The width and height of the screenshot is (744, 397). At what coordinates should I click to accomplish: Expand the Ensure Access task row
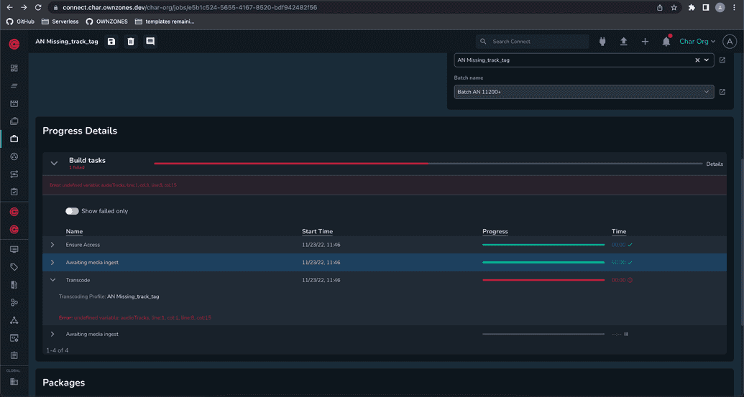coord(52,245)
